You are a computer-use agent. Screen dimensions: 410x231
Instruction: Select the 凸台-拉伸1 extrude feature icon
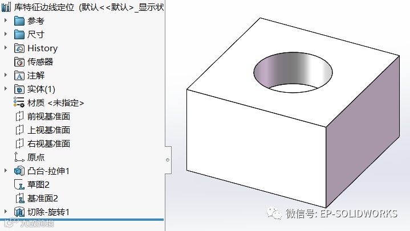point(19,171)
